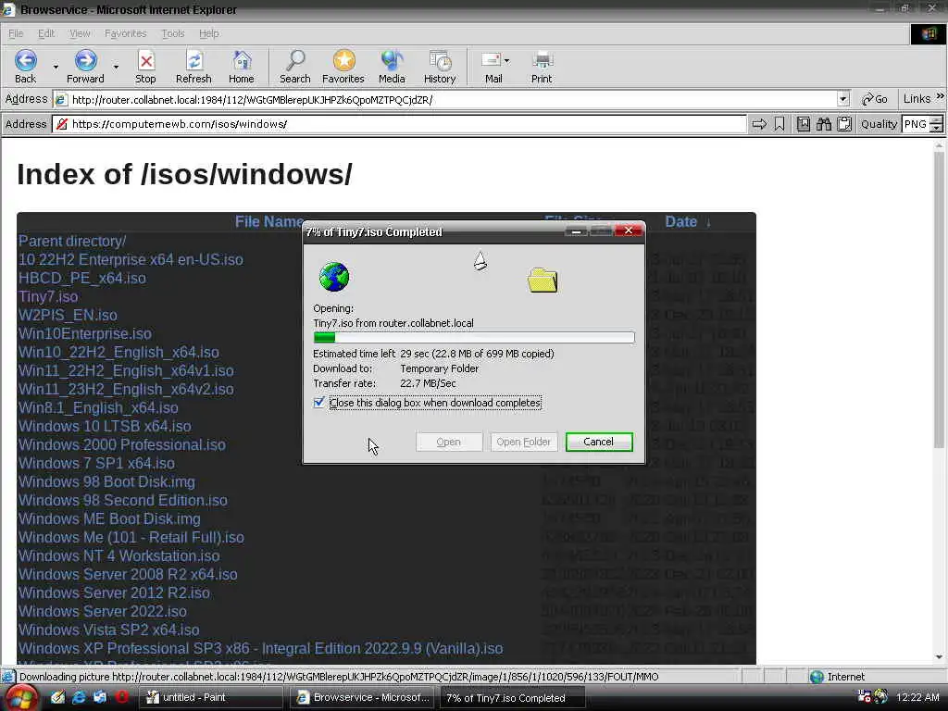The image size is (948, 711).
Task: Click the Windows Start orb
Action: point(20,698)
